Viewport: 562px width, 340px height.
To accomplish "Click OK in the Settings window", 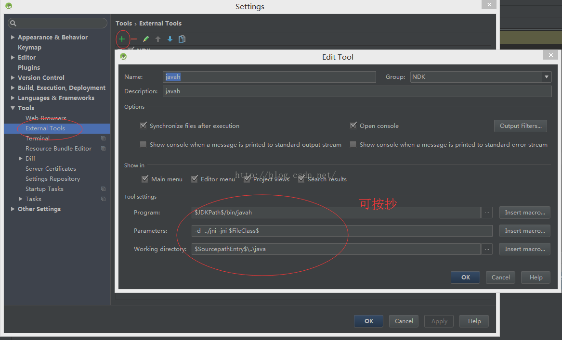I will tap(368, 321).
